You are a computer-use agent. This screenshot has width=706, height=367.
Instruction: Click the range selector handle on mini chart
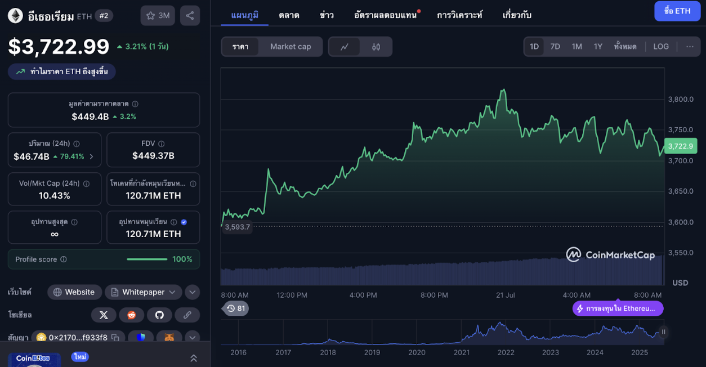[x=663, y=332]
